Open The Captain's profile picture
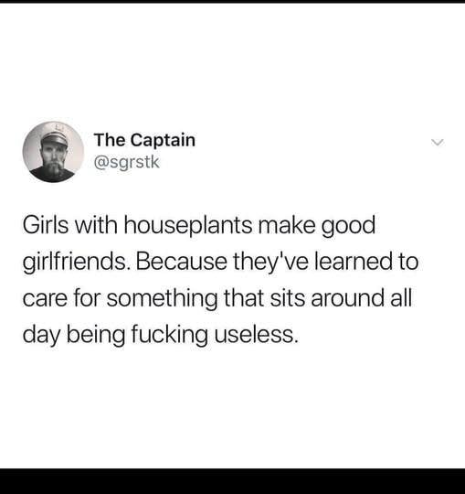Viewport: 465px width, 494px height. (53, 152)
